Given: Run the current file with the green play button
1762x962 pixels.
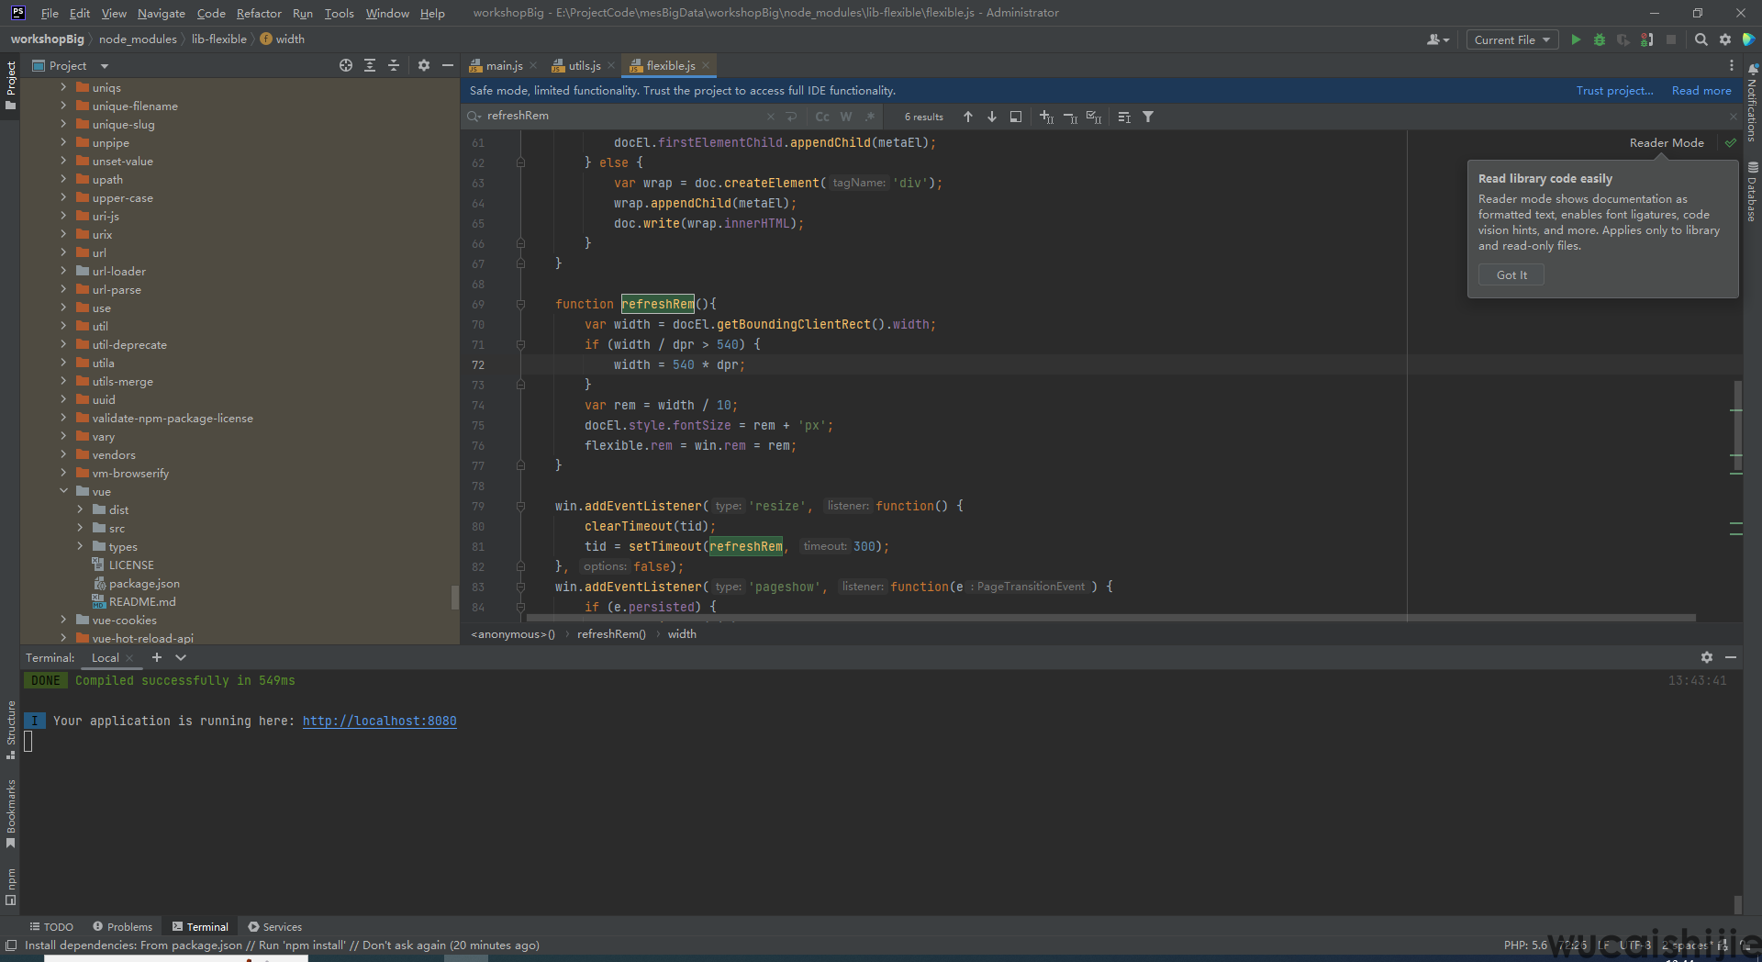Looking at the screenshot, I should click(x=1576, y=39).
